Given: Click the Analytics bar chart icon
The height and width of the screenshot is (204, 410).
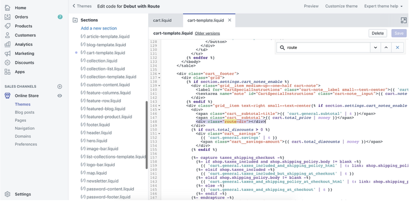Looking at the screenshot, I should point(7,44).
